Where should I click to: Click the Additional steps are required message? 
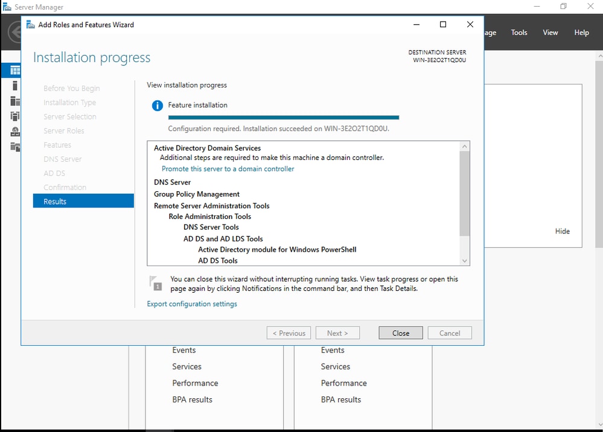(x=272, y=157)
